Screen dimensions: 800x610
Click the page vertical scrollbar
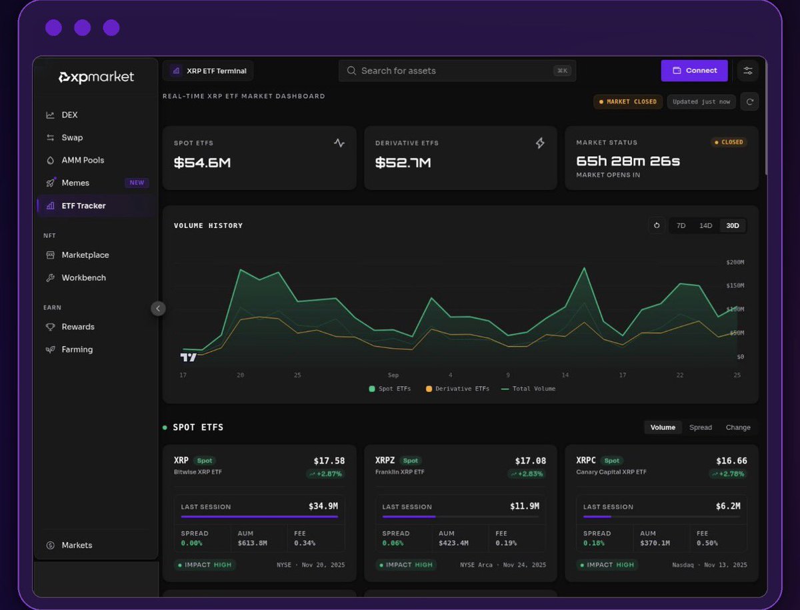tap(765, 120)
